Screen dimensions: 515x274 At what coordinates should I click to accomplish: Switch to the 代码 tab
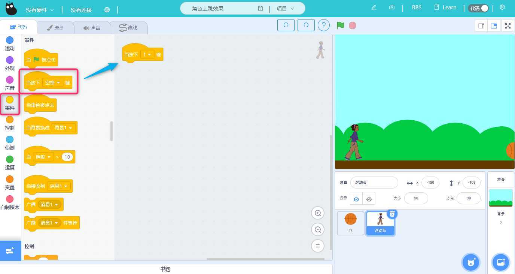(18, 27)
